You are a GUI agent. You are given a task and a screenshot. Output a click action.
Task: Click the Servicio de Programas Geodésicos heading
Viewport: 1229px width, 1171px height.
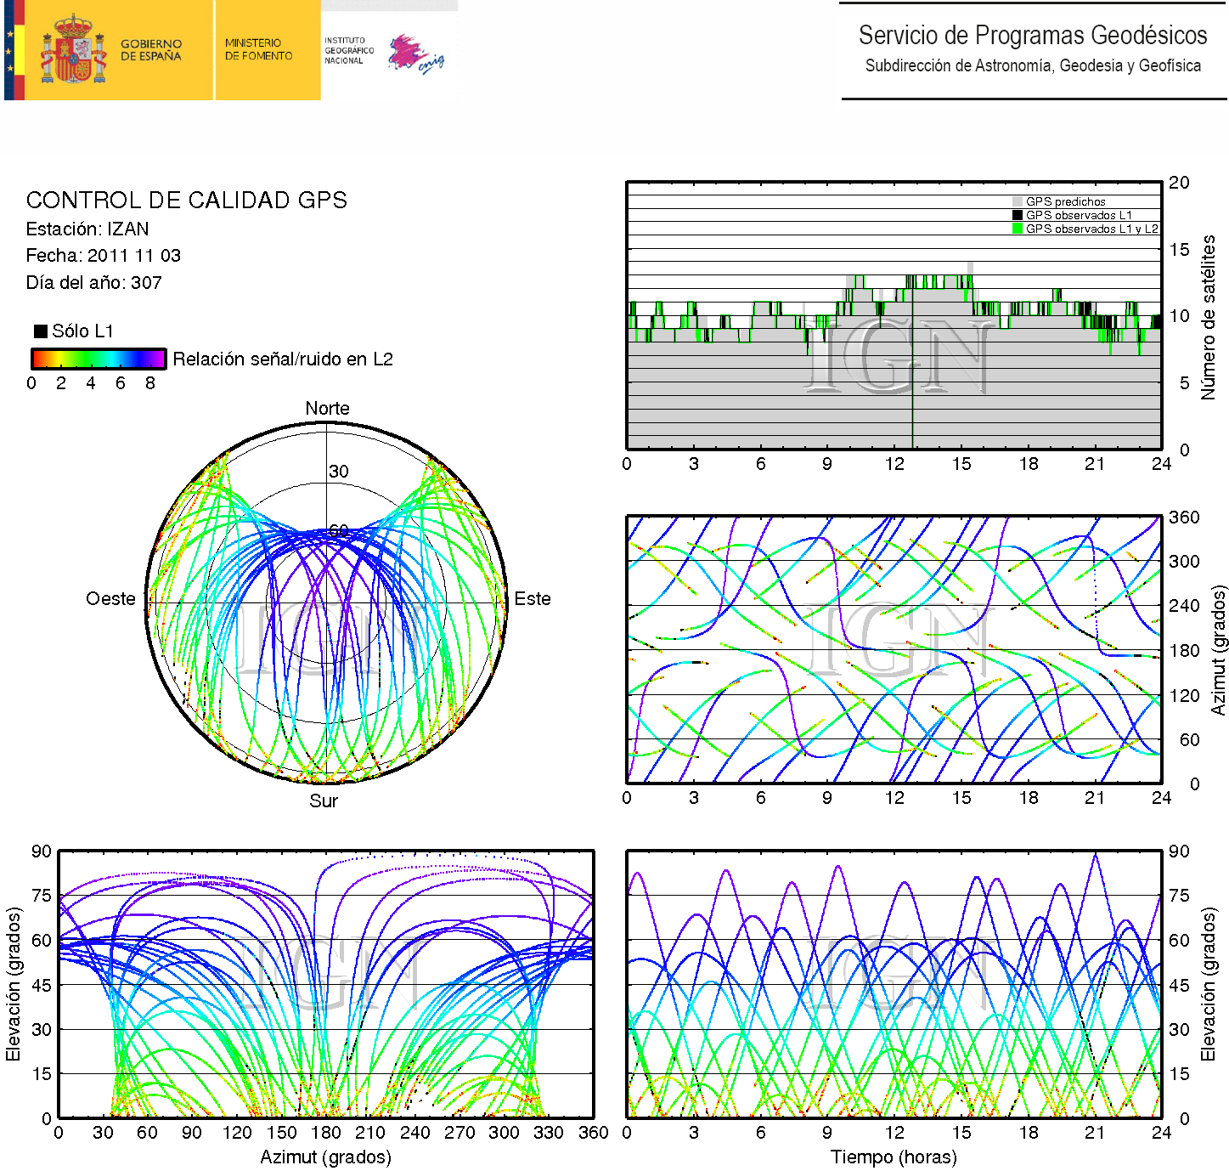coord(1032,35)
